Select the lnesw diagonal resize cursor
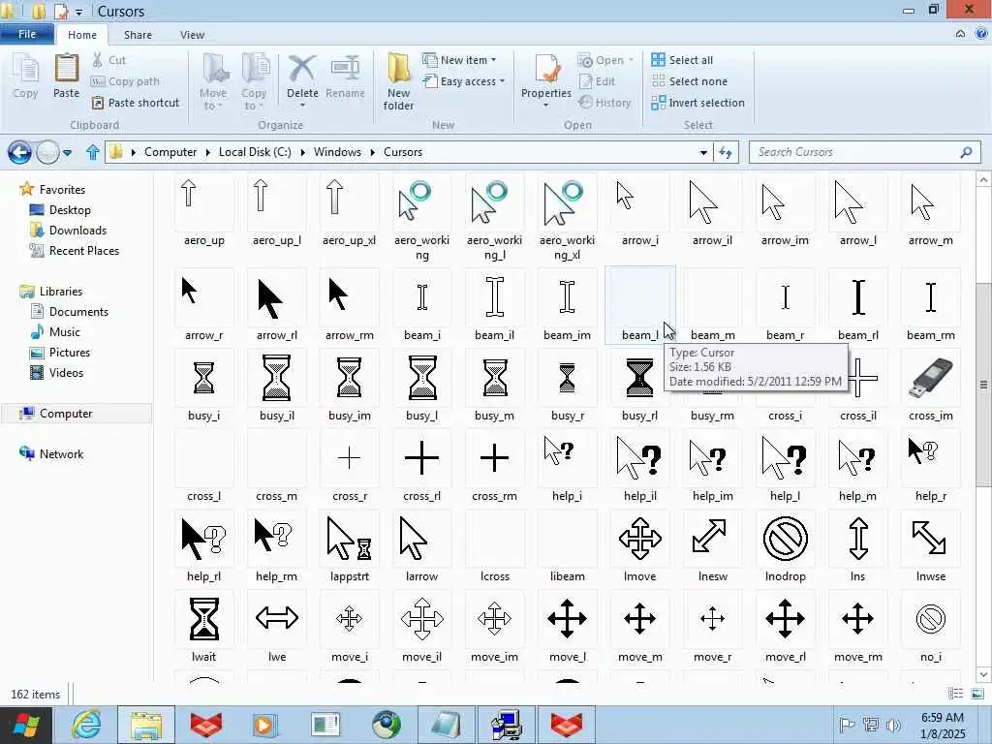Screen dimensions: 992x744 pos(712,546)
